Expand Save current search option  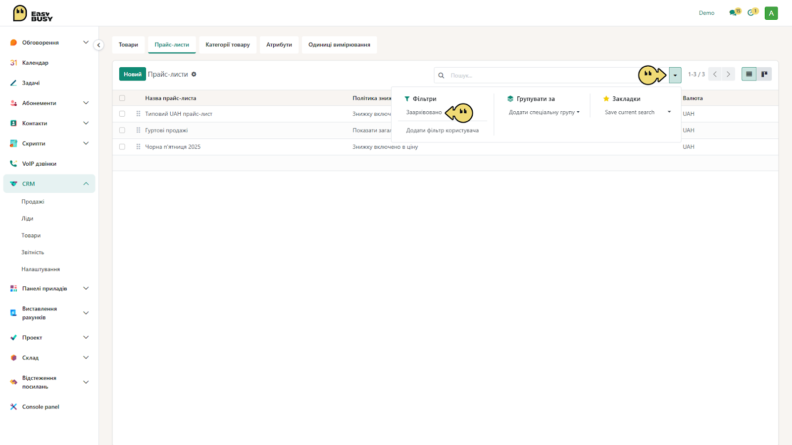[638, 112]
